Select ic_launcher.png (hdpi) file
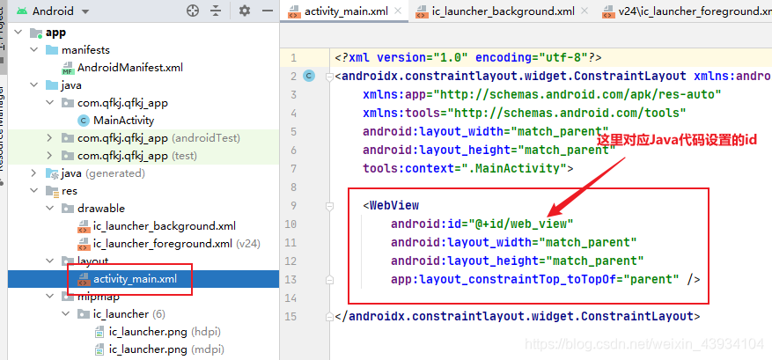 165,332
